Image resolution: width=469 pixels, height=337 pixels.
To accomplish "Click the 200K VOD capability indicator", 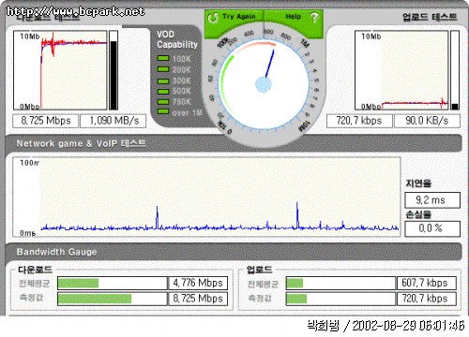I will pyautogui.click(x=163, y=69).
